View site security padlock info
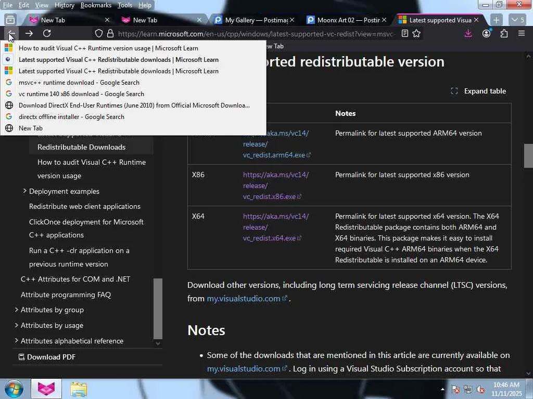Image resolution: width=533 pixels, height=399 pixels. coord(110,34)
